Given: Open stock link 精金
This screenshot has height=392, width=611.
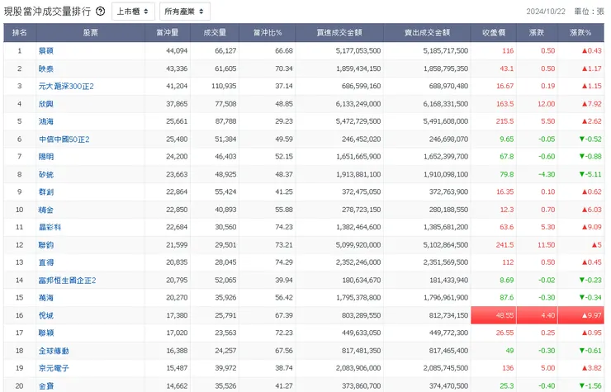Looking at the screenshot, I should (46, 210).
